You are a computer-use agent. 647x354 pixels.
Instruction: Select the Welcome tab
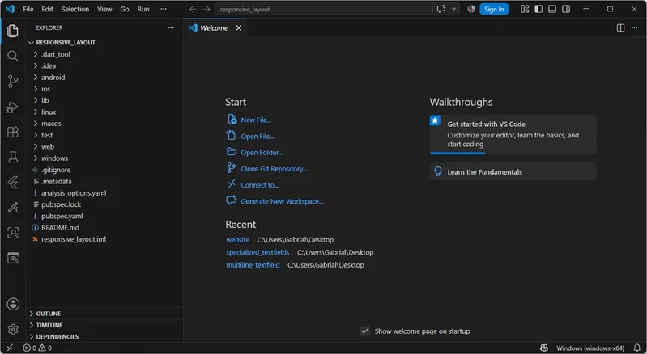(x=215, y=28)
